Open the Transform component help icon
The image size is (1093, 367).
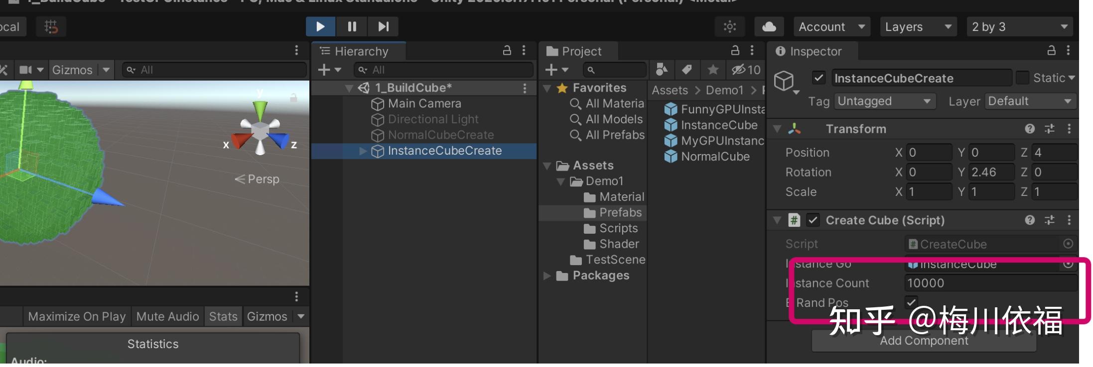click(x=1030, y=129)
